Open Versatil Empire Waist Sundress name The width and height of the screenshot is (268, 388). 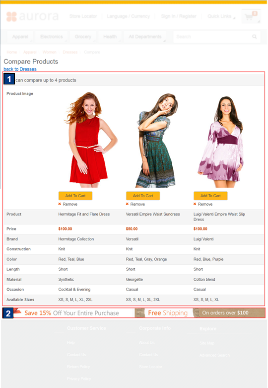tap(153, 214)
